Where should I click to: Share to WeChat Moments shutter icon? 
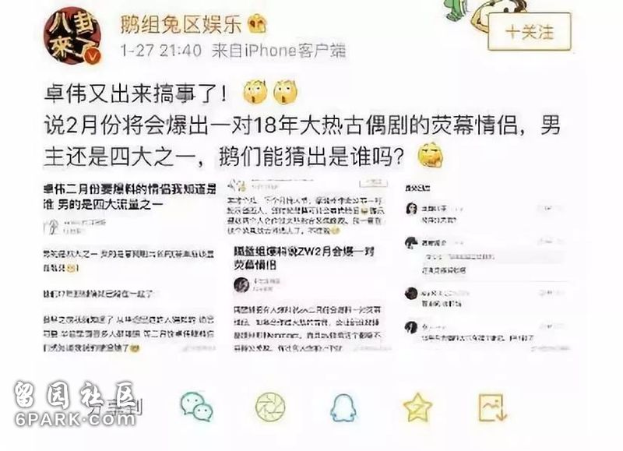point(269,407)
